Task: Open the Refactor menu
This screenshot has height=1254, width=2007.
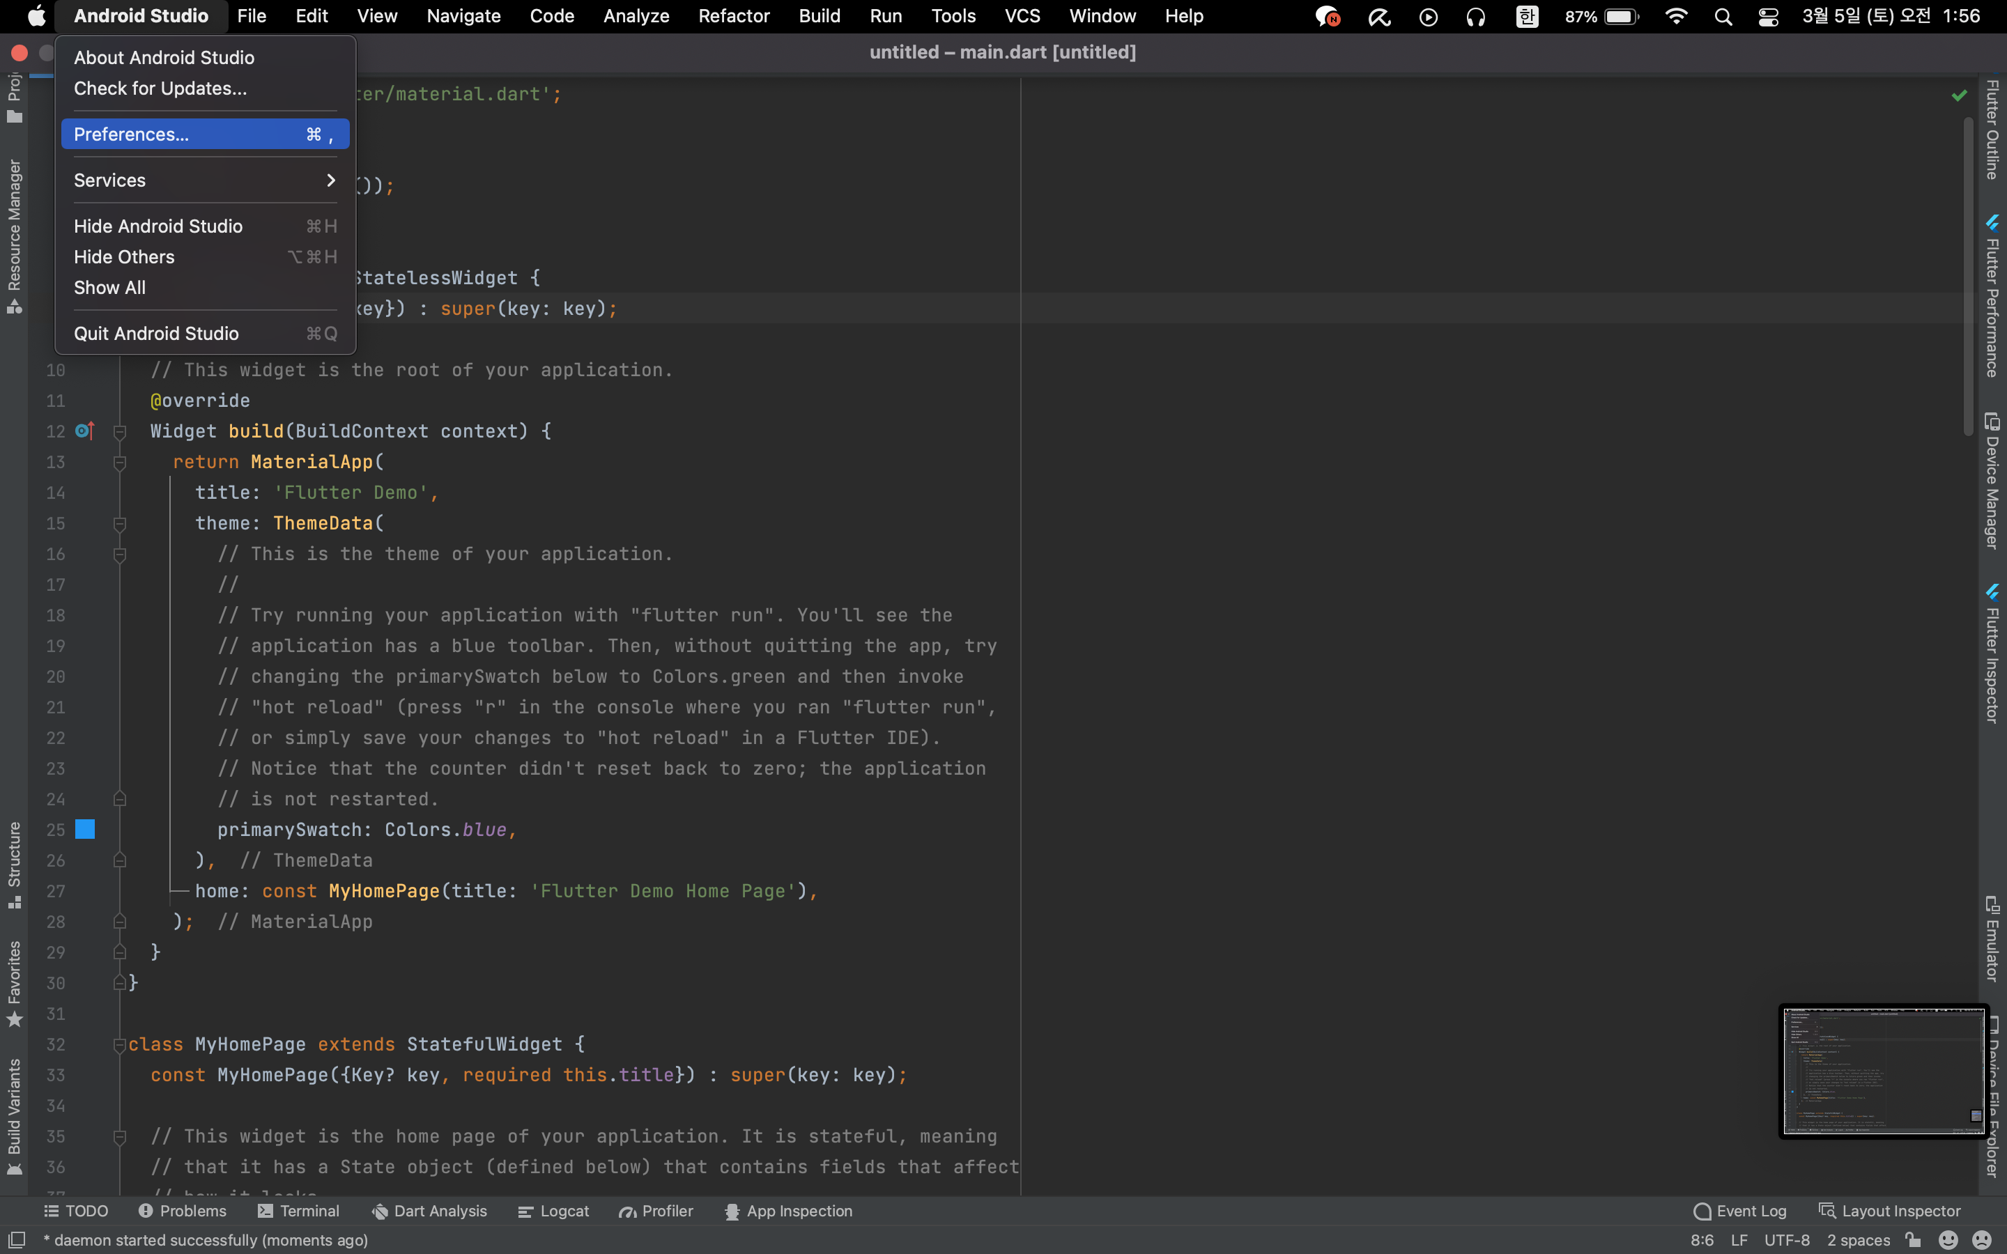Action: (733, 17)
